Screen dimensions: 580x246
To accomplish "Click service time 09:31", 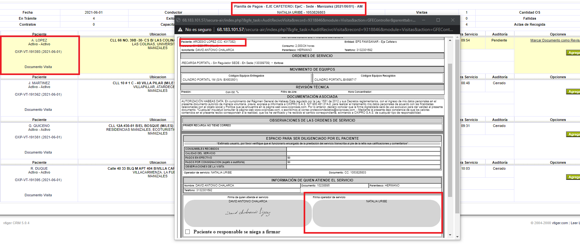I will point(465,126).
